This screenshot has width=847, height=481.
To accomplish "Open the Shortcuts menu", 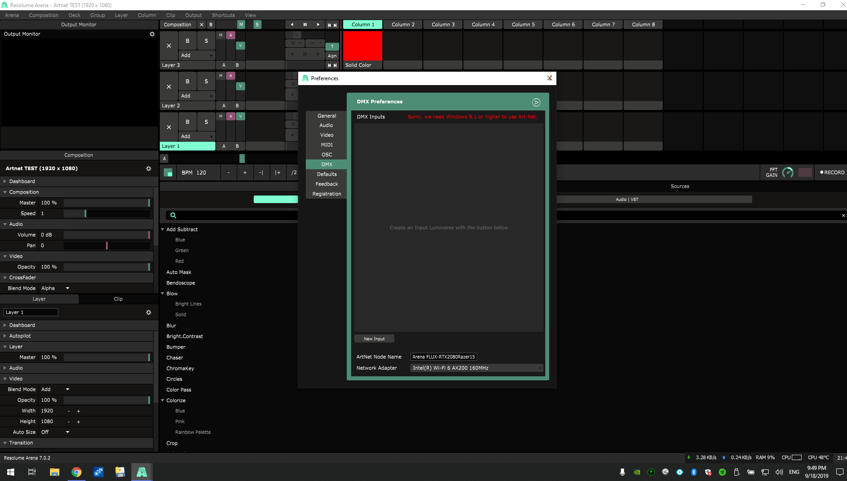I will [x=223, y=15].
